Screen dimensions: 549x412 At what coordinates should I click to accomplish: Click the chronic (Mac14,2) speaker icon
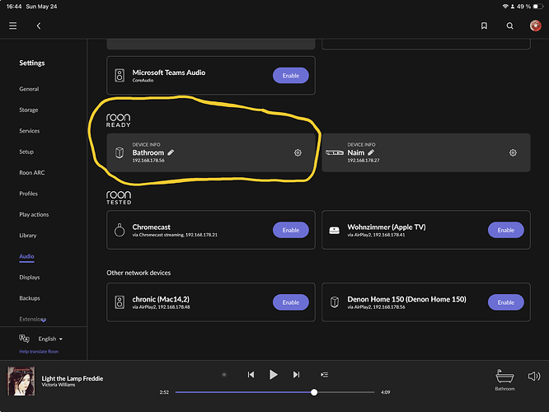120,302
